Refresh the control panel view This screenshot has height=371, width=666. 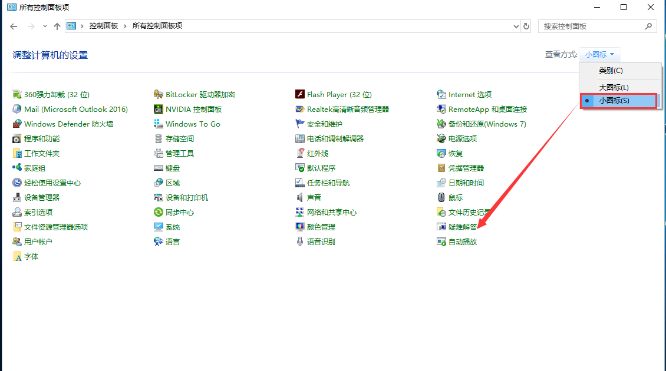point(526,26)
